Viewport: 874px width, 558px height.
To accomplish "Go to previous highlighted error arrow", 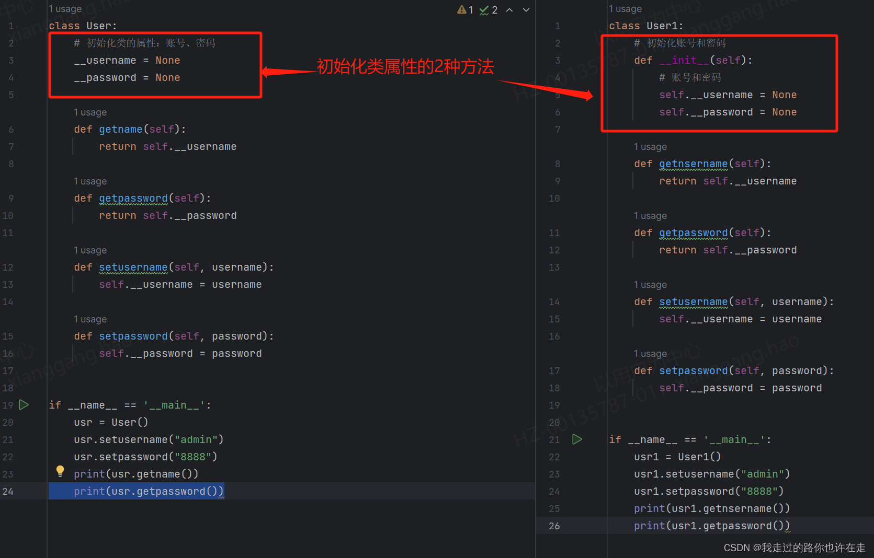I will point(509,10).
